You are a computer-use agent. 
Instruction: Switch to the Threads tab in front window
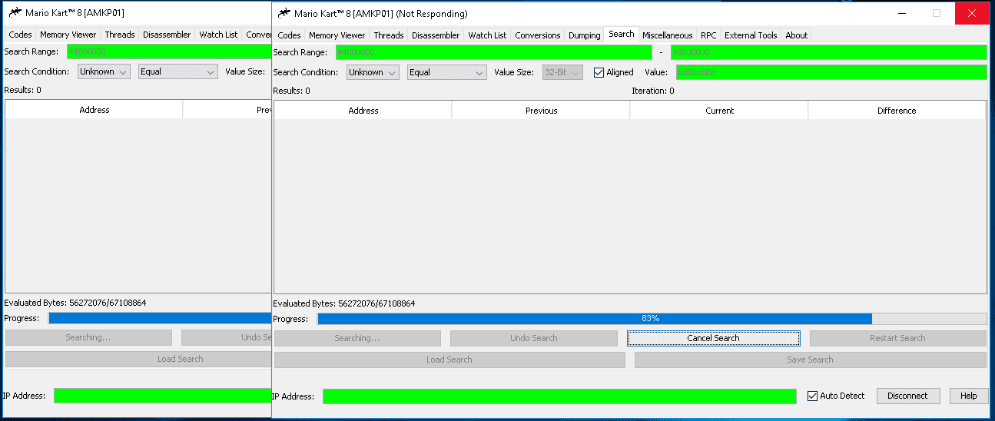coord(389,35)
